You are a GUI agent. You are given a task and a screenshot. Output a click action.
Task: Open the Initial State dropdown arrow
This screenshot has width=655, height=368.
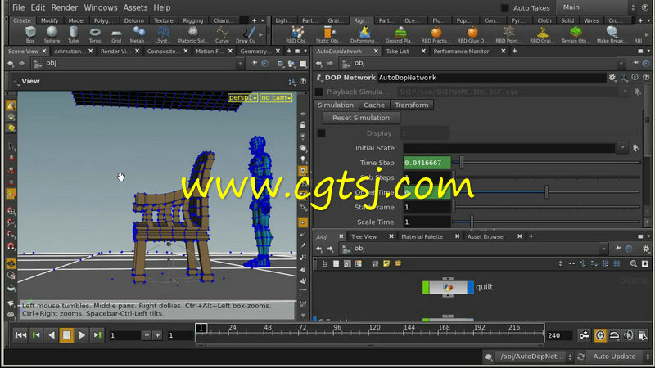pyautogui.click(x=622, y=148)
